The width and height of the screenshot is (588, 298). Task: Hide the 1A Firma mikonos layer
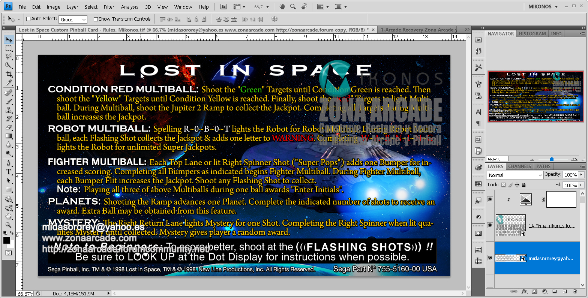click(490, 225)
